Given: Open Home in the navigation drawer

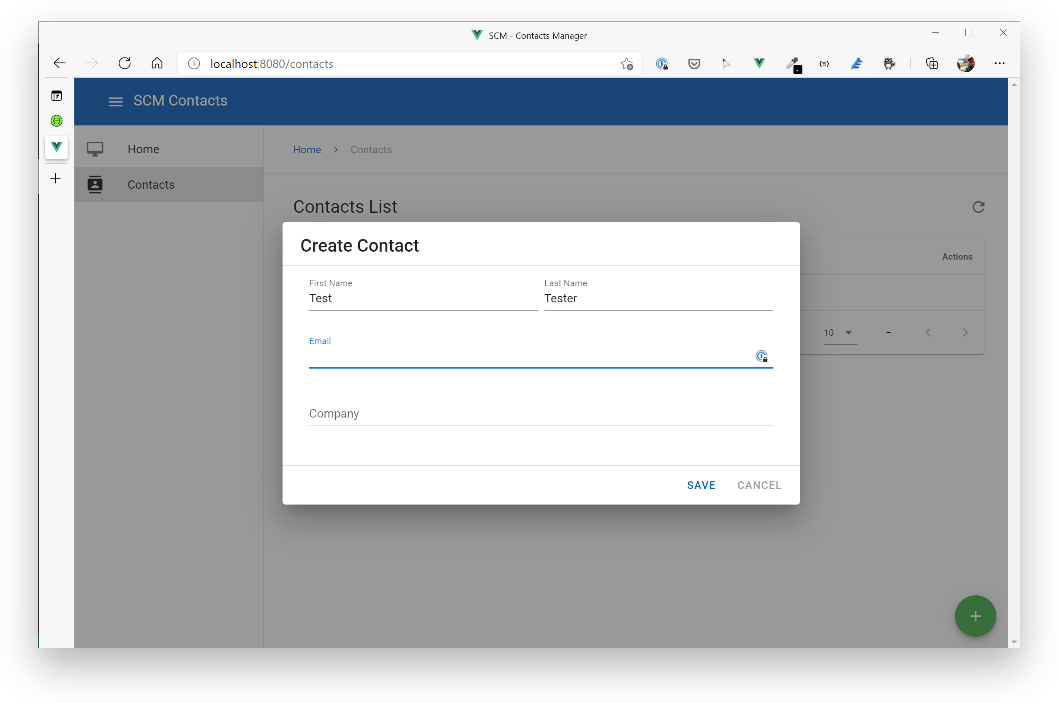Looking at the screenshot, I should click(x=143, y=149).
